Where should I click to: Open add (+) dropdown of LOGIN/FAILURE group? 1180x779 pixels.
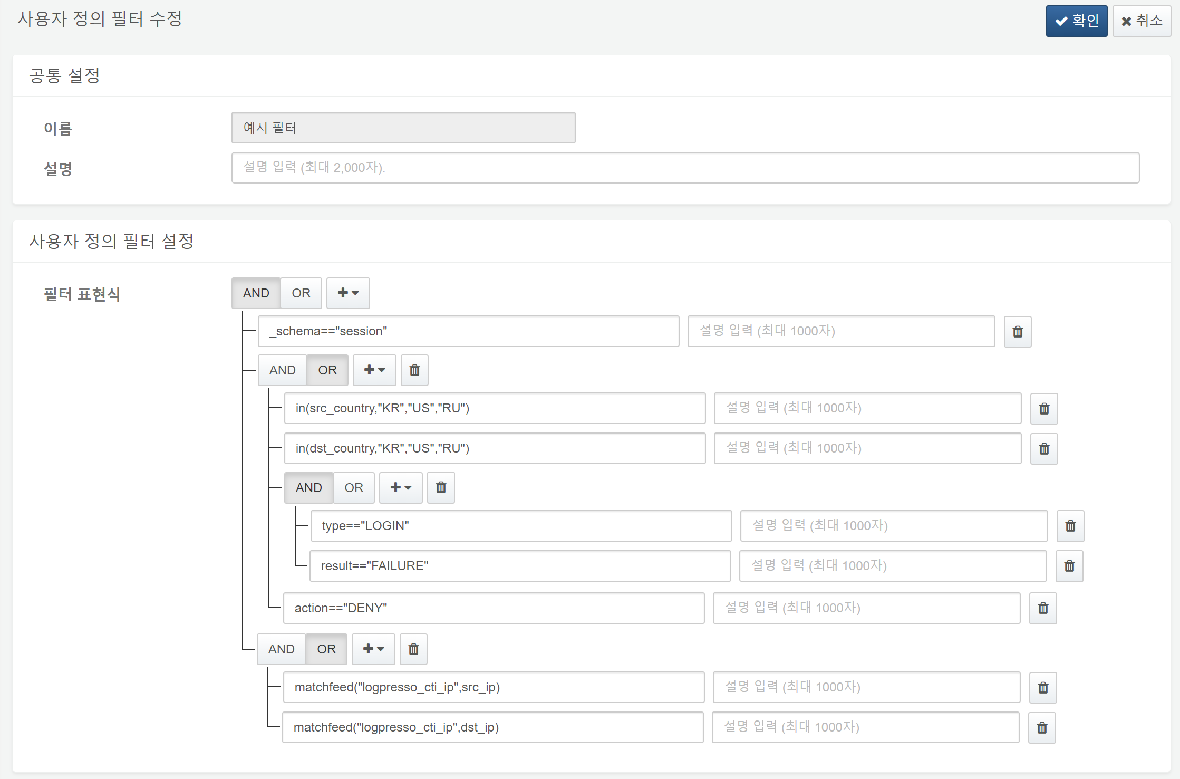point(401,488)
